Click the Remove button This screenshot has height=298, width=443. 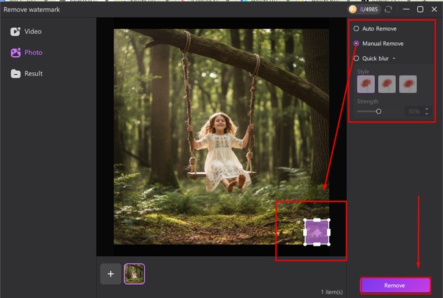(x=395, y=285)
